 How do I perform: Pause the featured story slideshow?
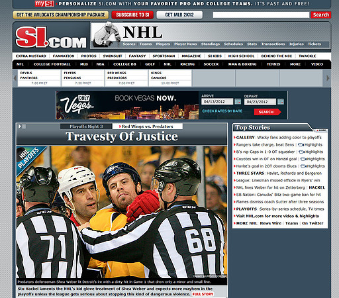click(24, 126)
